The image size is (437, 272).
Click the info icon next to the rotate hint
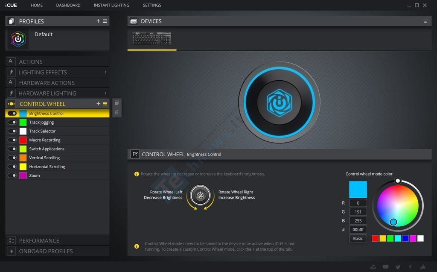click(137, 174)
